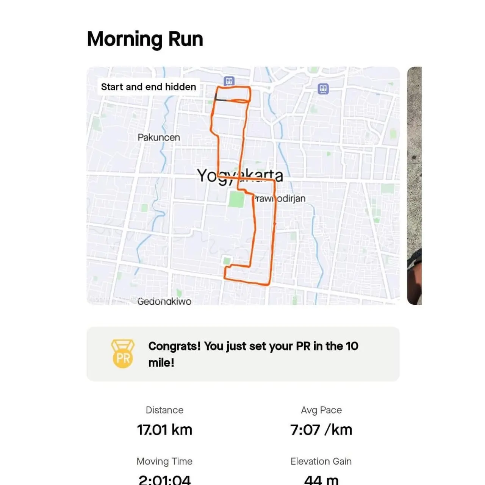The width and height of the screenshot is (485, 485).
Task: Tap the 7:07 /km average pace value
Action: click(x=321, y=430)
